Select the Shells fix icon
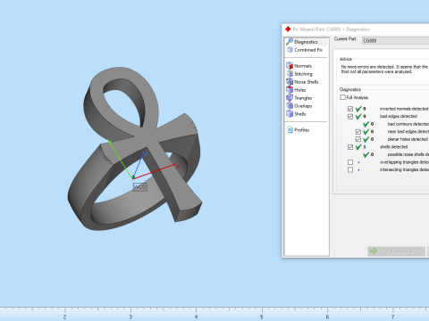 [290, 114]
